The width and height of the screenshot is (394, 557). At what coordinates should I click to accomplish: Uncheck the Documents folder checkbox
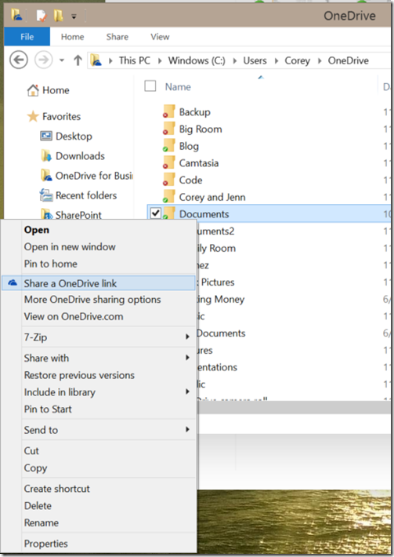155,213
